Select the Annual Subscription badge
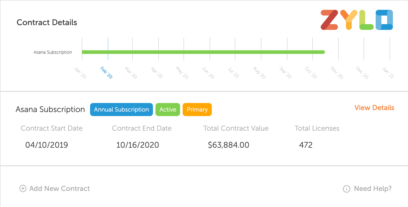The width and height of the screenshot is (408, 207). 121,110
